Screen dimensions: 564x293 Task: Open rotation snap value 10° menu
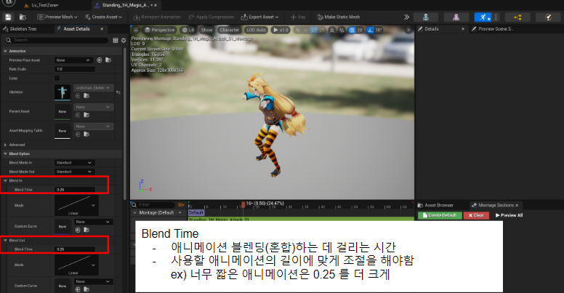coord(379,30)
